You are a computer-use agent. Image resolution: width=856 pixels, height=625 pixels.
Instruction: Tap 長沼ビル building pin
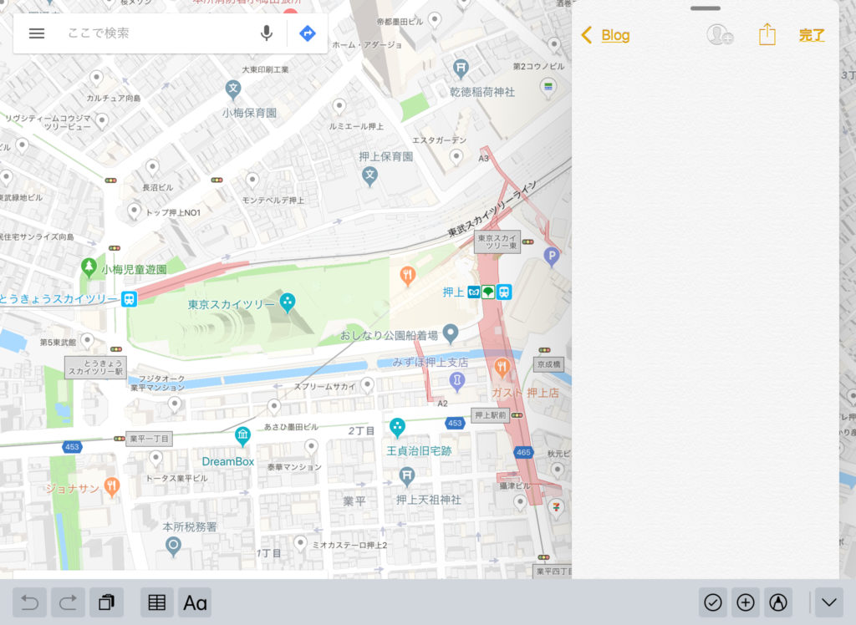(x=152, y=167)
